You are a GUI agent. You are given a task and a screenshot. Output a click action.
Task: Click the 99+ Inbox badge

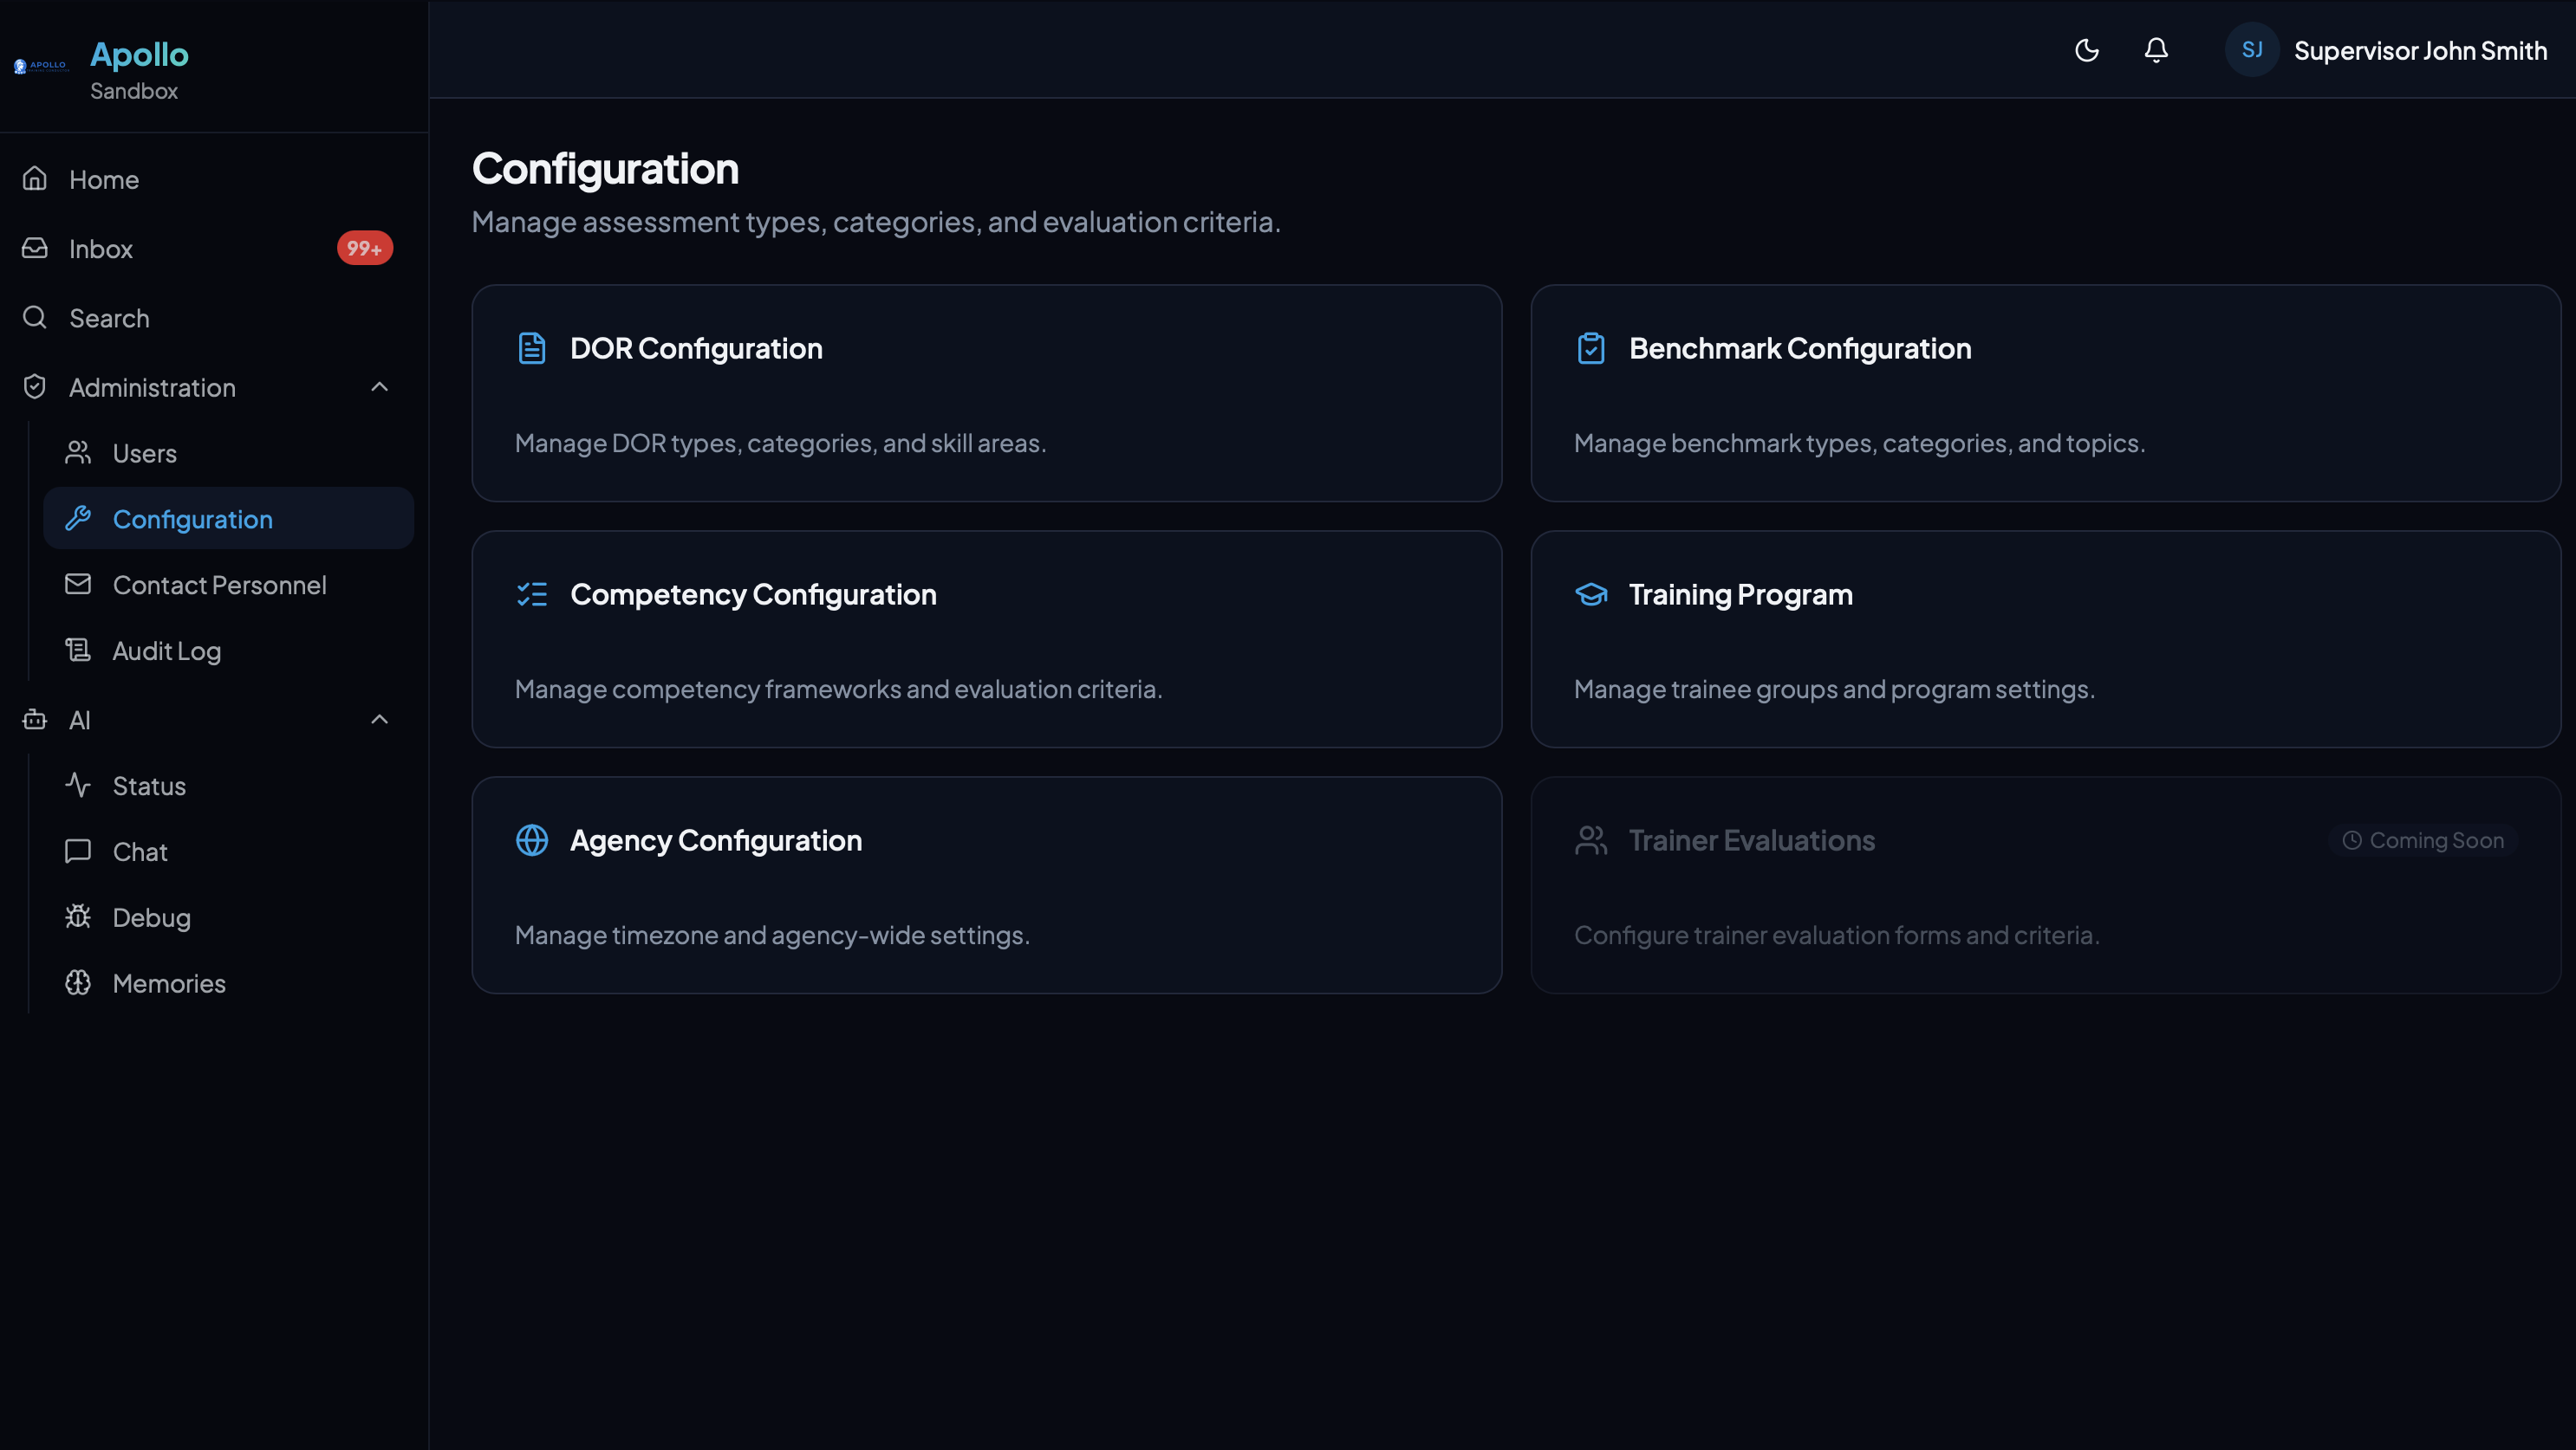coord(365,248)
